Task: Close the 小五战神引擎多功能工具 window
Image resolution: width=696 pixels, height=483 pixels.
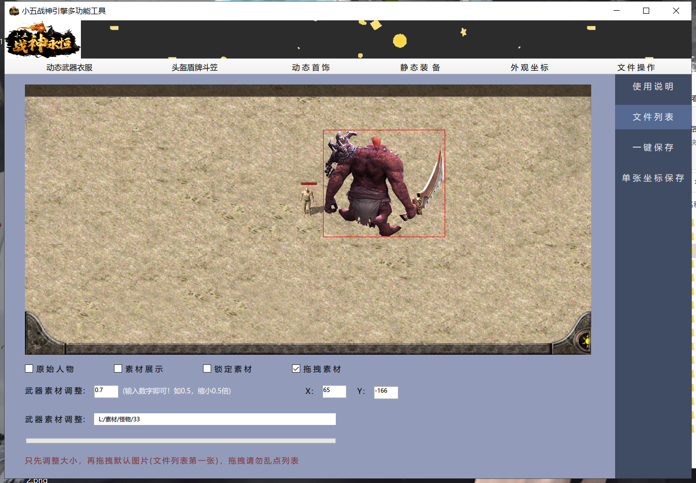Action: click(x=676, y=11)
